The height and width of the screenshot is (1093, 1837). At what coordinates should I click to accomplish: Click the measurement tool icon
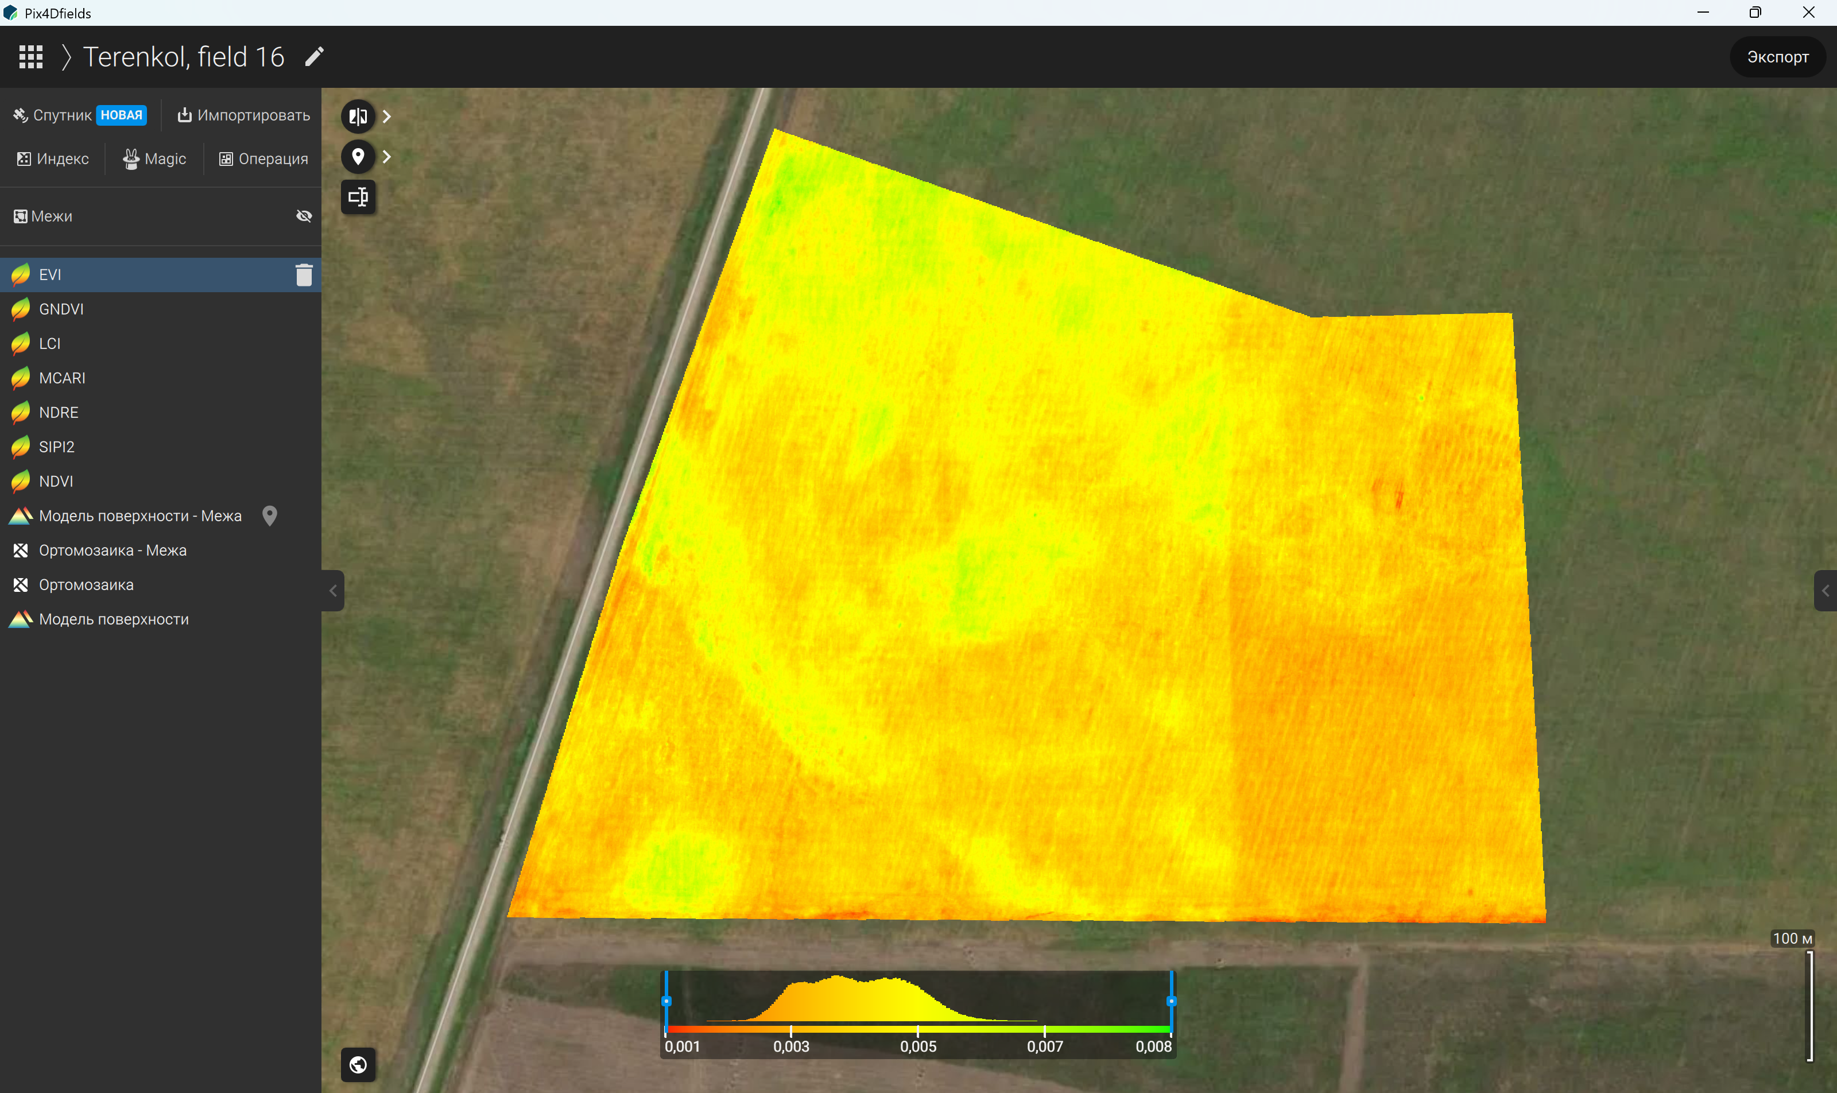(358, 197)
